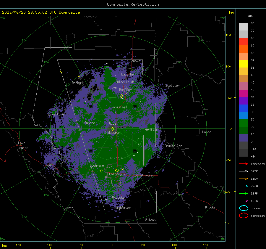
Task: Select the red swatch in the dBZ scale
Action: click(x=244, y=41)
